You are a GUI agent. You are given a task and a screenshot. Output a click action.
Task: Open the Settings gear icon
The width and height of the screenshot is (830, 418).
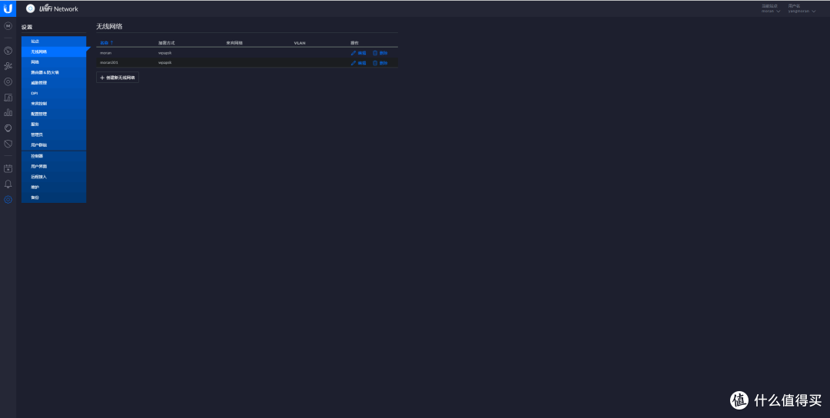click(8, 200)
